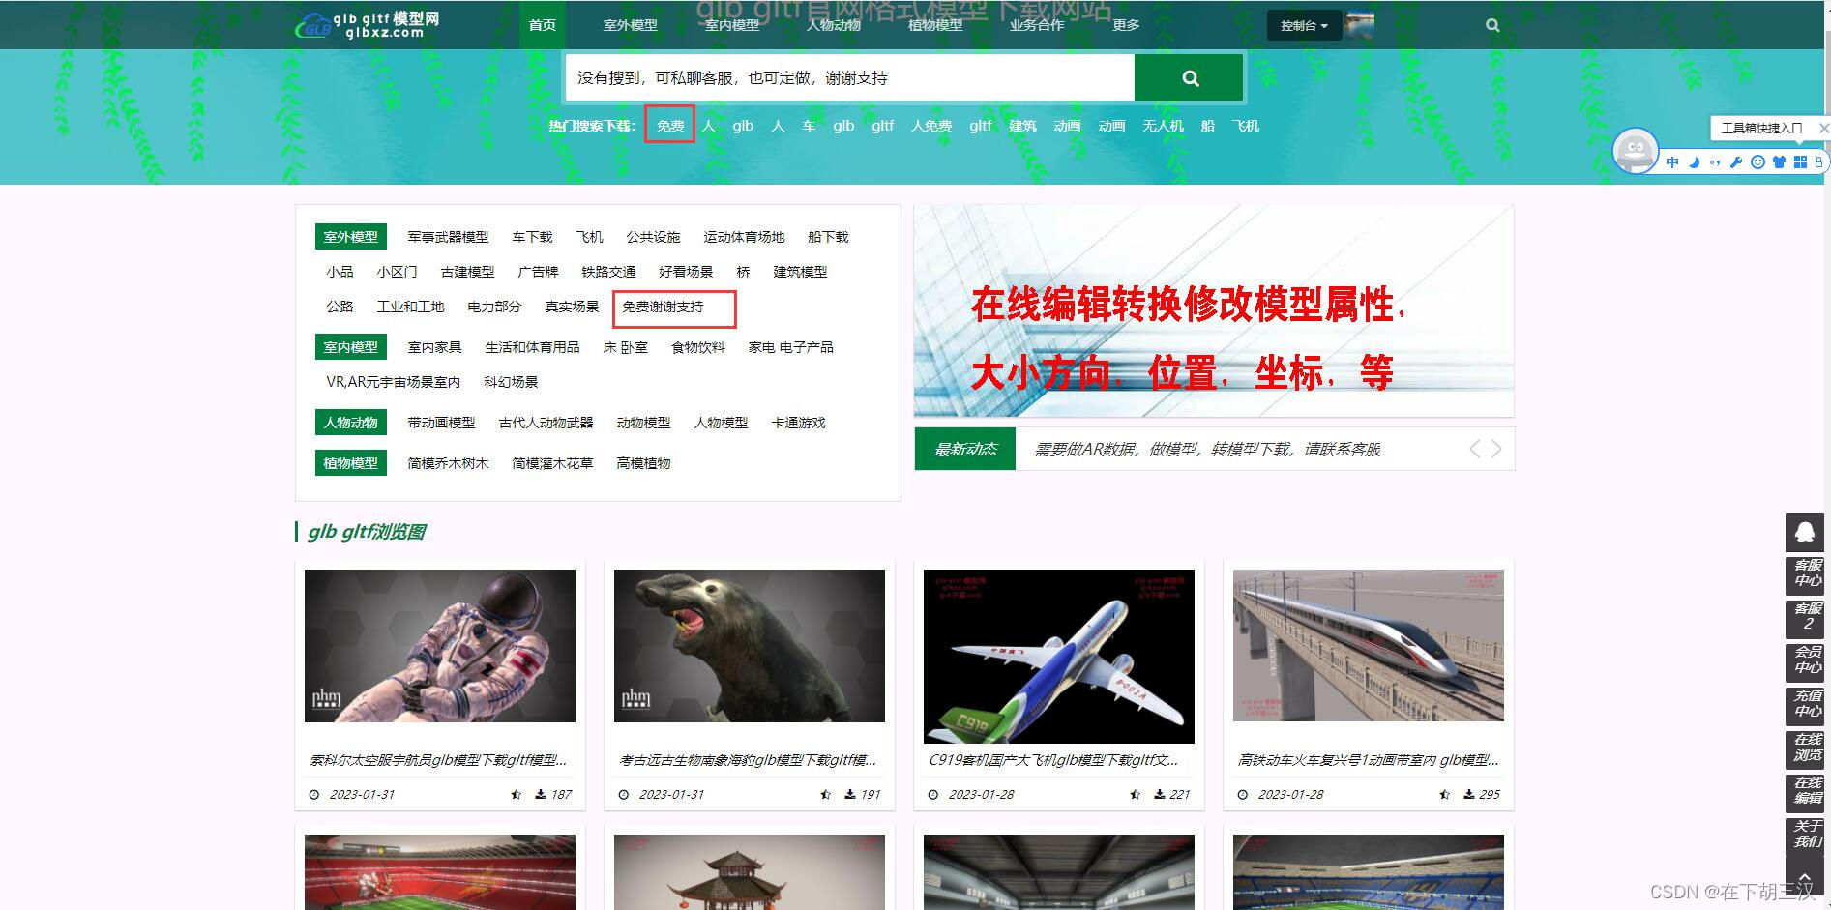Open the wrench settings icon in IME bar
The image size is (1831, 910).
pyautogui.click(x=1736, y=162)
